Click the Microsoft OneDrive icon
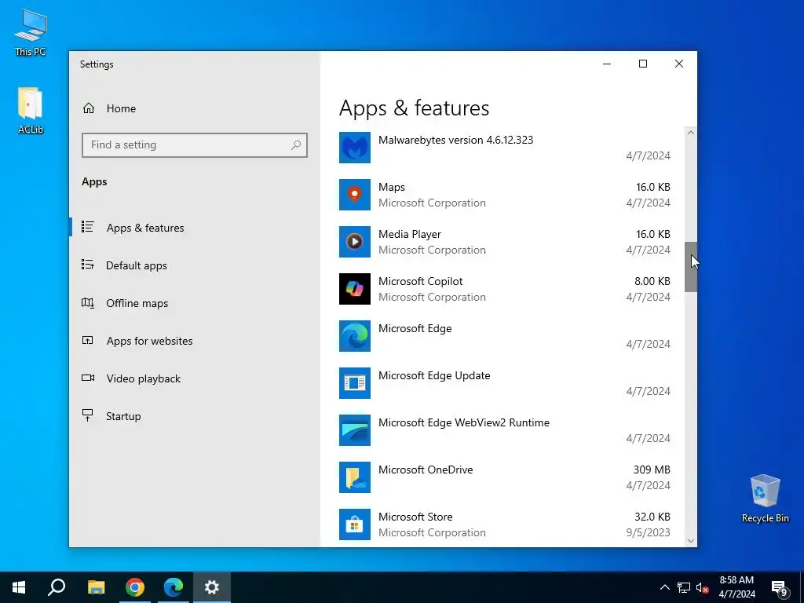 [x=354, y=478]
